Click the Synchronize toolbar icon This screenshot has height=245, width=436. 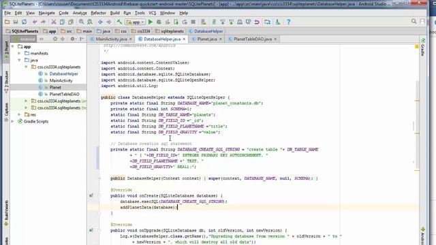click(x=25, y=22)
